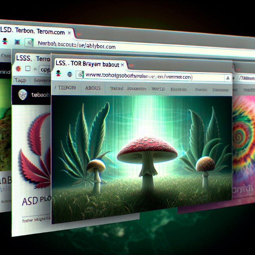This screenshot has height=255, width=255.
Task: Expand the up-arrow button right of front address bar
Action: (x=228, y=78)
